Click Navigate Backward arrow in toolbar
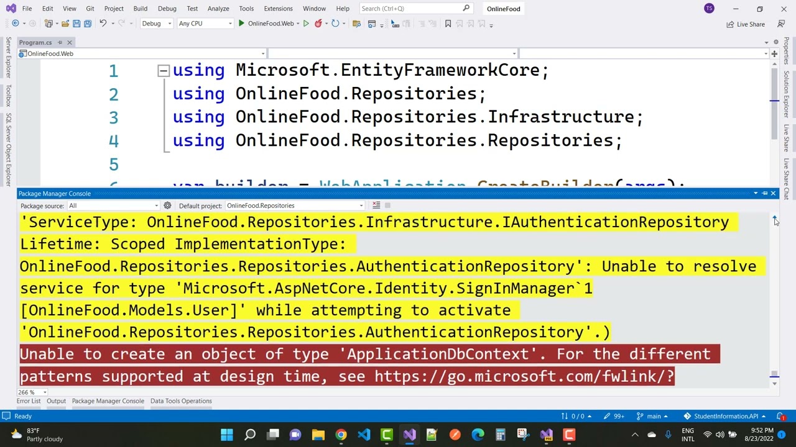Screen dimensions: 796x447 pyautogui.click(x=16, y=24)
